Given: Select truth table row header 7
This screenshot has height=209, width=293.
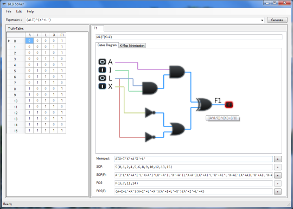Looking at the screenshot, I should pyautogui.click(x=16, y=83).
